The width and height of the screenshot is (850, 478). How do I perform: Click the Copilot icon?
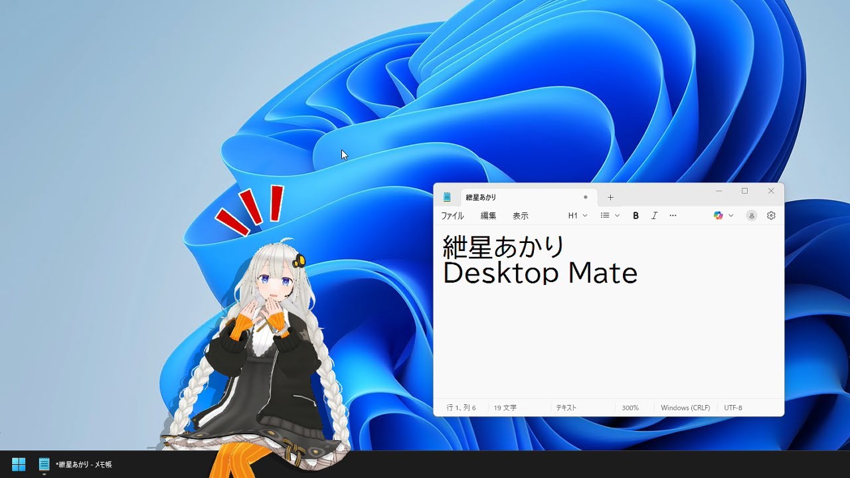(718, 216)
